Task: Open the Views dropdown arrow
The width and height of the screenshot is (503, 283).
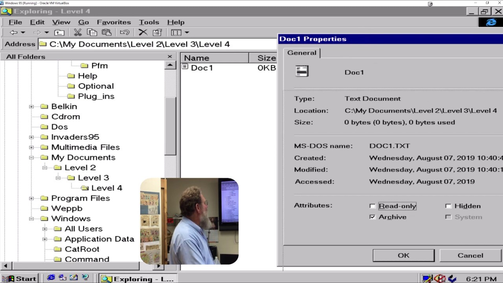Action: click(187, 33)
